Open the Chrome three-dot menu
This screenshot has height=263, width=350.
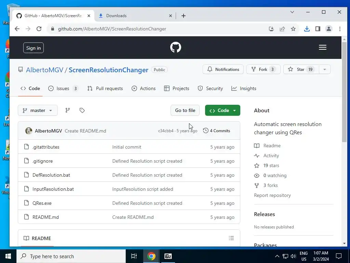pos(340,29)
